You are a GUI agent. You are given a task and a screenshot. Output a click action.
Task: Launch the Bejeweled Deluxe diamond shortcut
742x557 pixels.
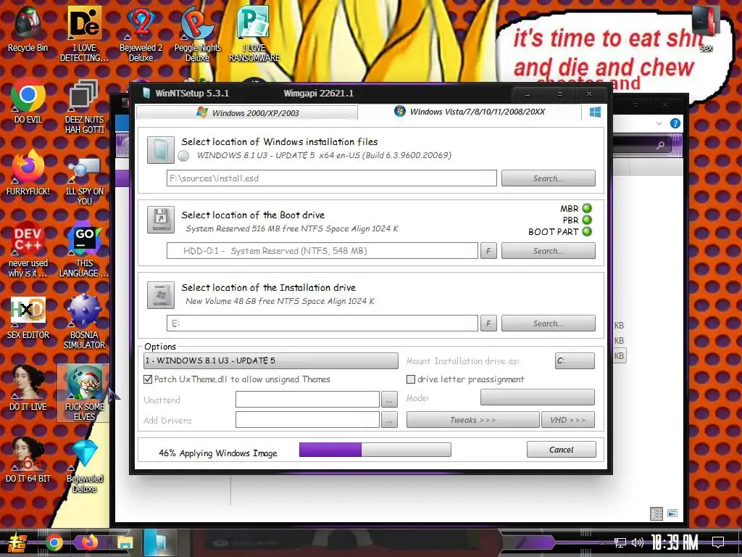tap(84, 465)
